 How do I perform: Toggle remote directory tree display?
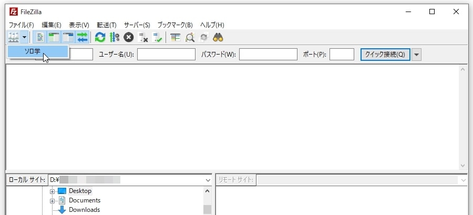[x=68, y=37]
